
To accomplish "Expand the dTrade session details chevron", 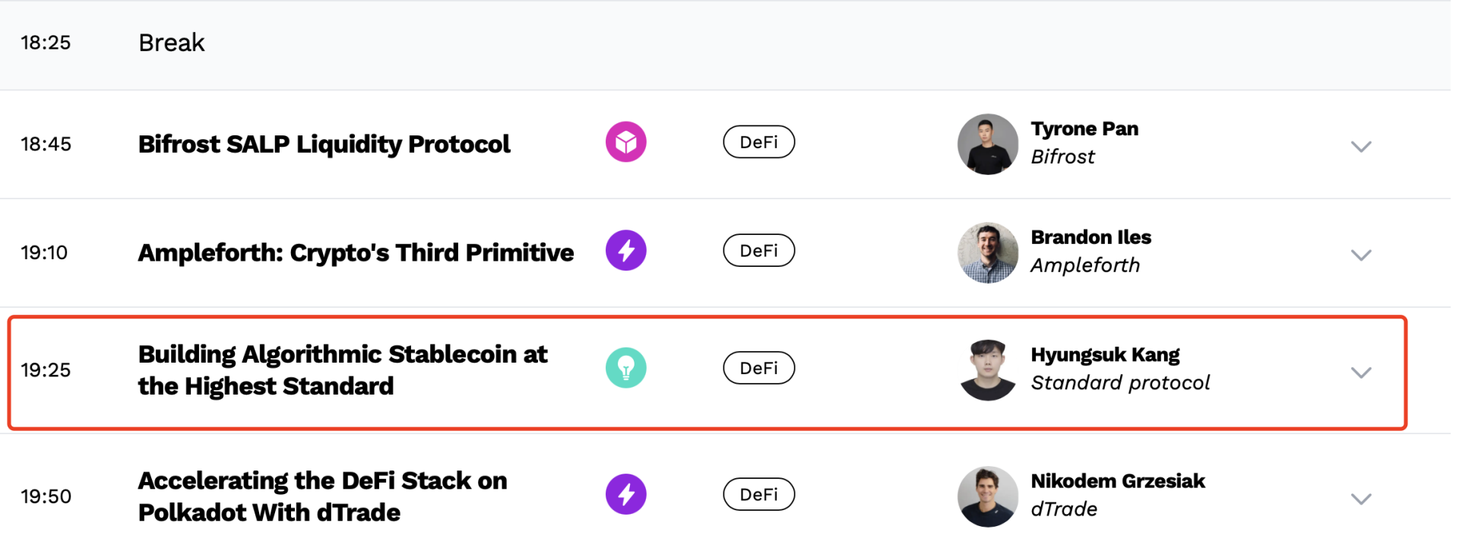I will pyautogui.click(x=1361, y=499).
